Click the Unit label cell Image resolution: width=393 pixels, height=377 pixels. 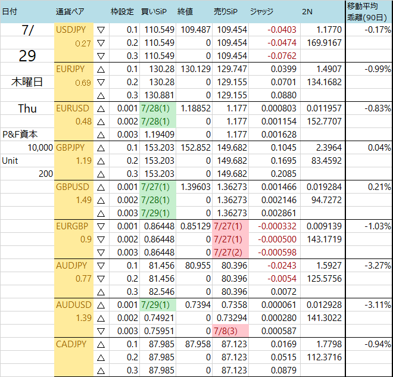pyautogui.click(x=10, y=161)
